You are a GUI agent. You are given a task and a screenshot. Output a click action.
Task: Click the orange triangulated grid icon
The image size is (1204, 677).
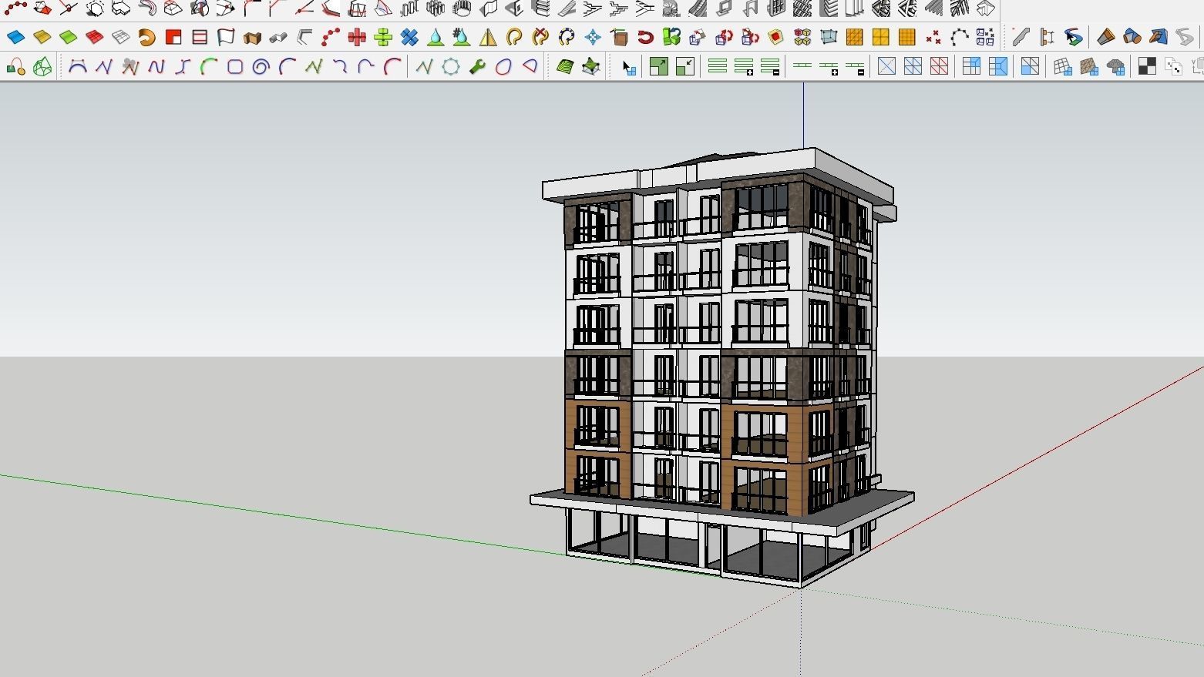(x=854, y=37)
